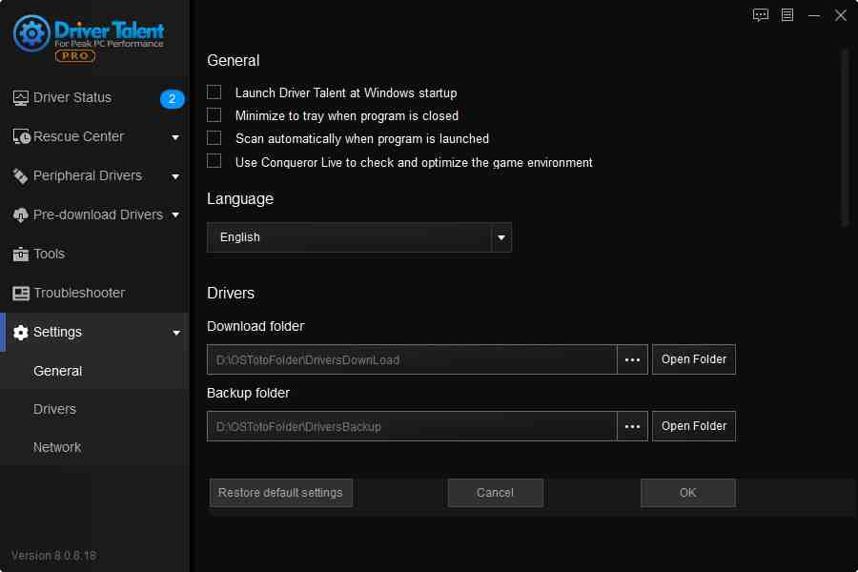The width and height of the screenshot is (858, 572).
Task: Expand the Pre-download Drivers arrow
Action: click(175, 215)
